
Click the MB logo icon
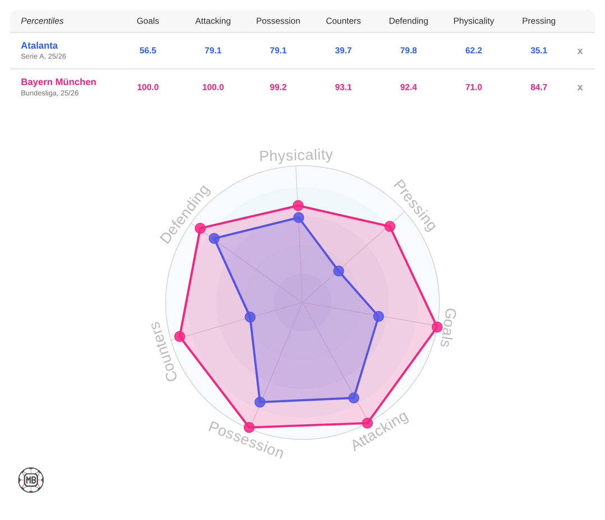31,480
